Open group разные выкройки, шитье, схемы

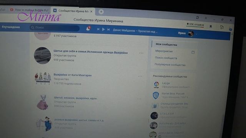pos(79,120)
